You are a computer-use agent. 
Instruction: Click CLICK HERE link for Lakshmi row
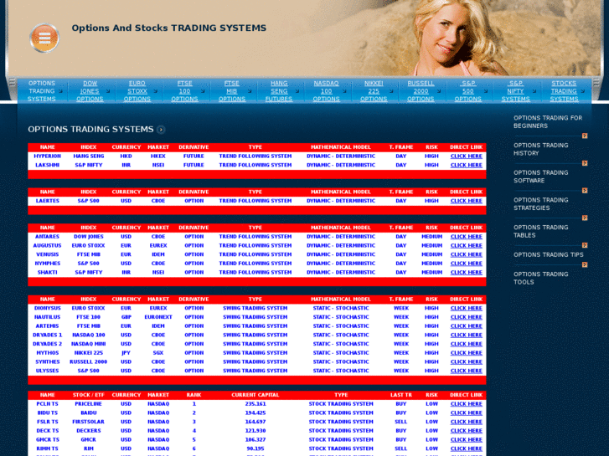coord(466,166)
